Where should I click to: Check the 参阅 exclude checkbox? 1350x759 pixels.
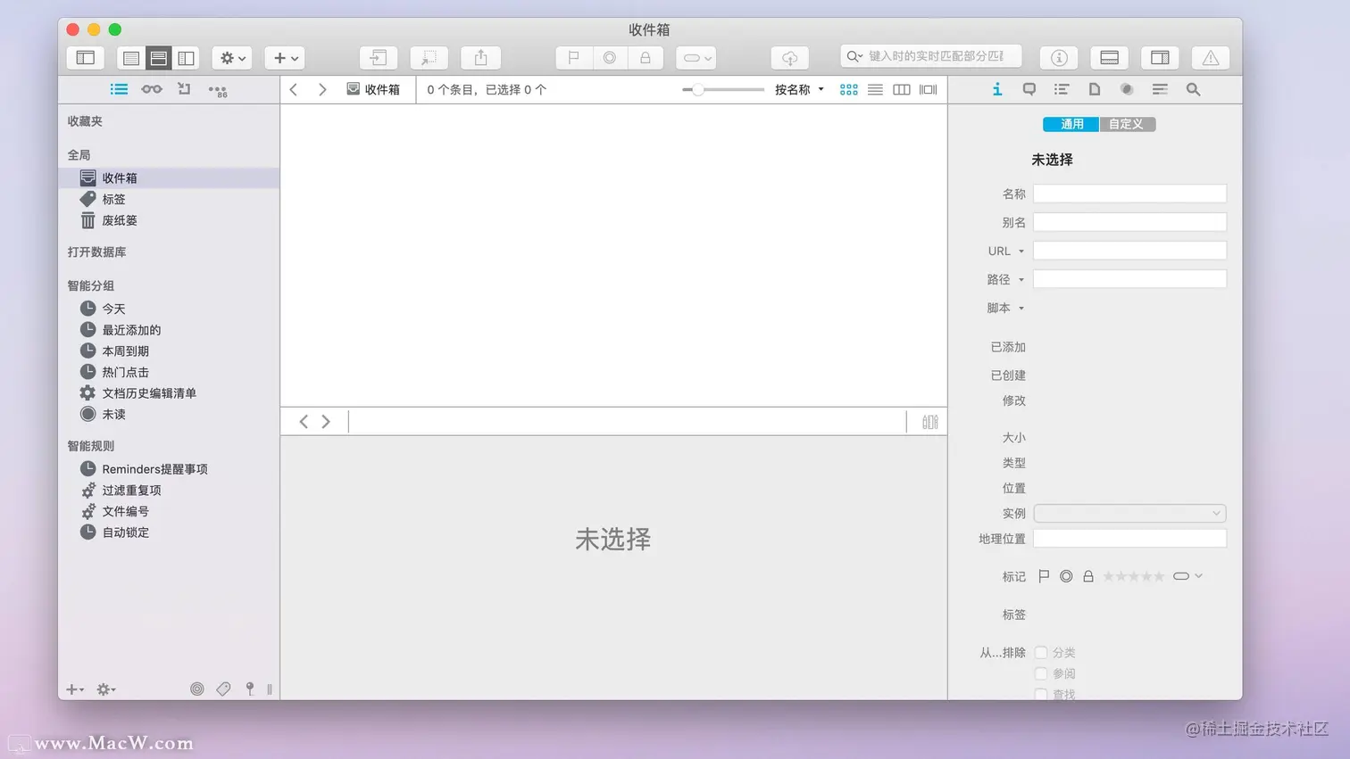pyautogui.click(x=1041, y=673)
